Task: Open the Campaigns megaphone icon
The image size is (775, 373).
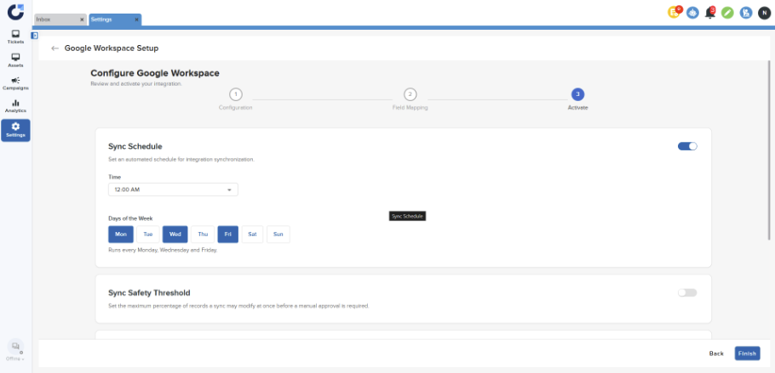Action: pyautogui.click(x=15, y=82)
